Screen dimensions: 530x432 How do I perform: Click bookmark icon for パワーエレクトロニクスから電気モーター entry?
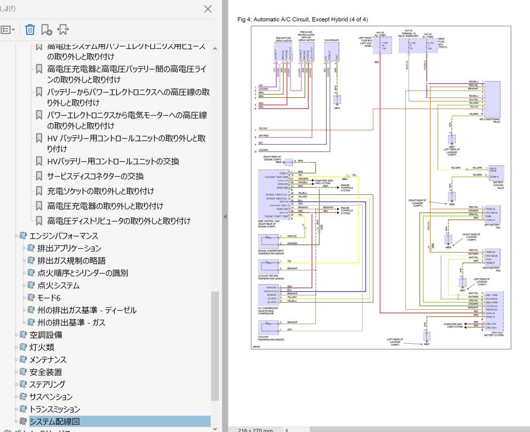39,115
